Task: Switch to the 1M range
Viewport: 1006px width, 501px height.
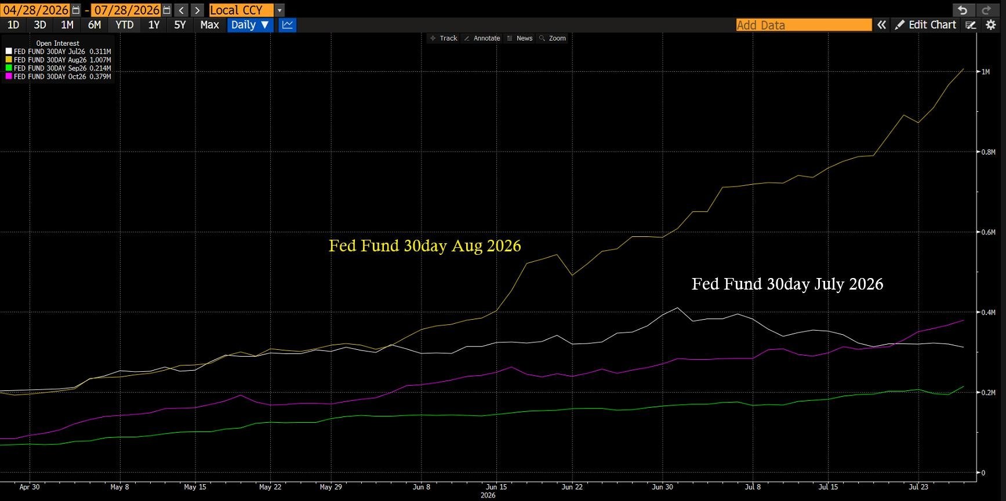Action: 67,25
